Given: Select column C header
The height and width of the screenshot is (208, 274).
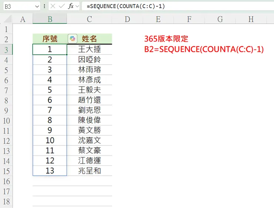Looking at the screenshot, I should coord(89,19).
